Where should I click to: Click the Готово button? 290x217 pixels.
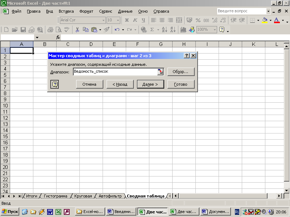pos(181,84)
